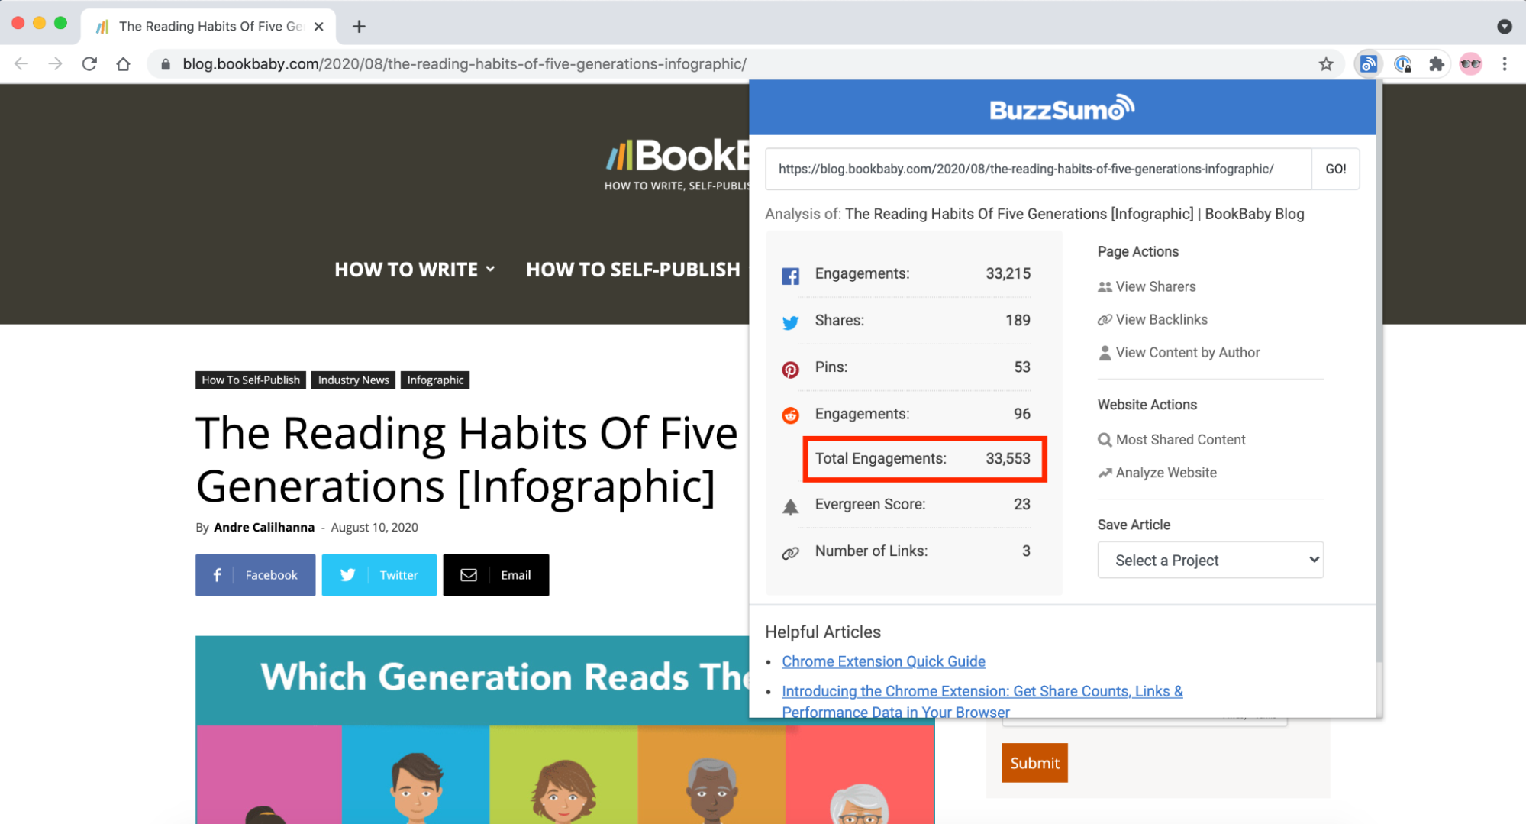Open Chrome's three-dot menu
The image size is (1526, 824).
click(1504, 64)
